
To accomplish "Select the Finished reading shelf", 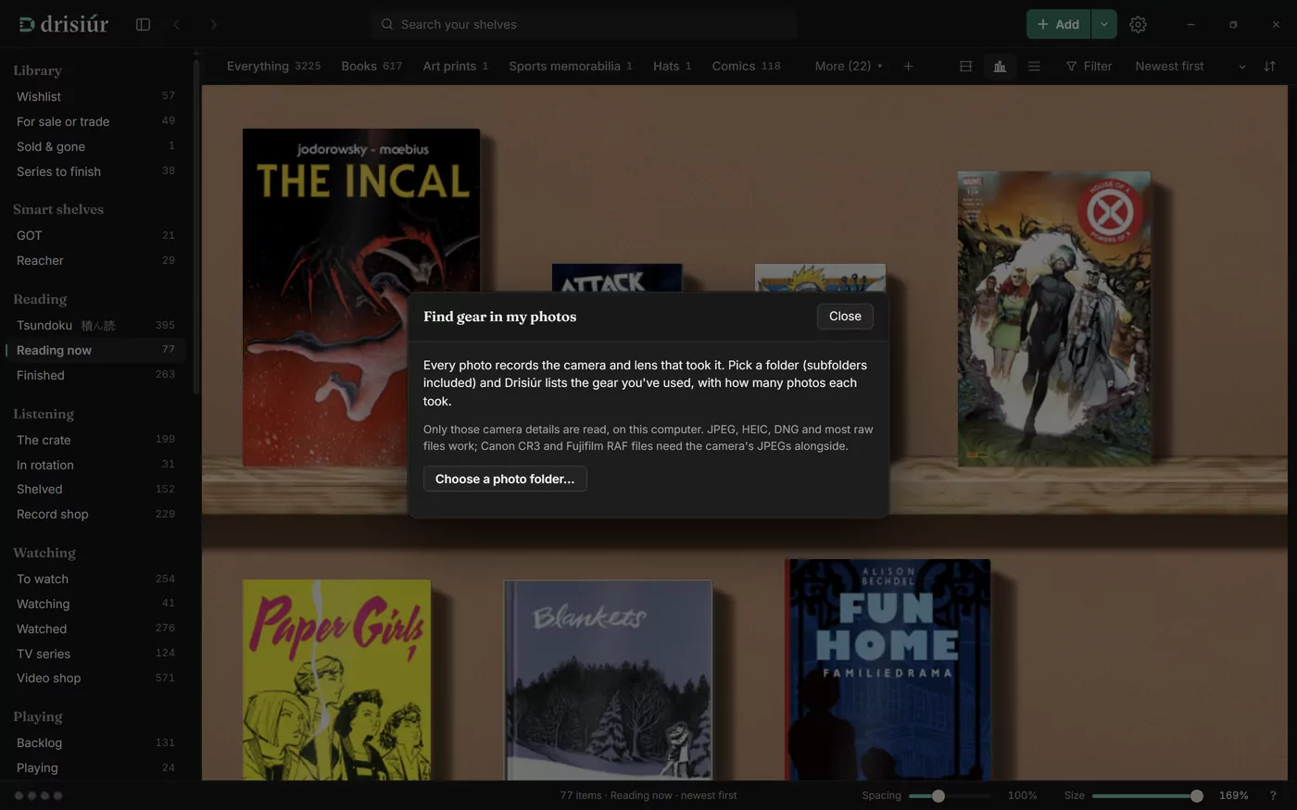I will [x=95, y=375].
